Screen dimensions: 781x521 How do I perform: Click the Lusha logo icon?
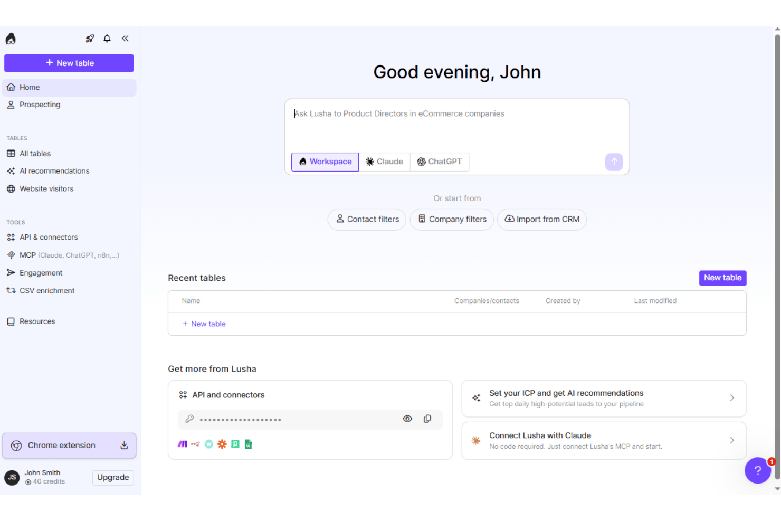[x=11, y=39]
